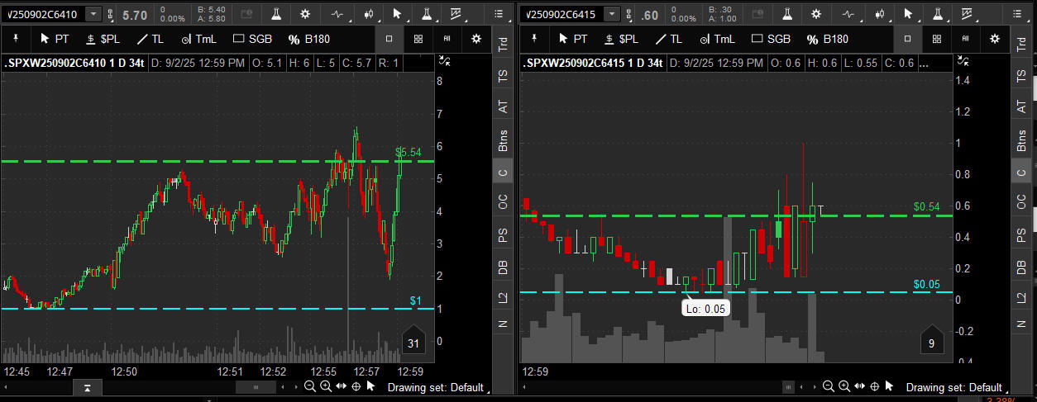The height and width of the screenshot is (402, 1037).
Task: Click the SGB button in right chart toolbar
Action: click(x=771, y=39)
